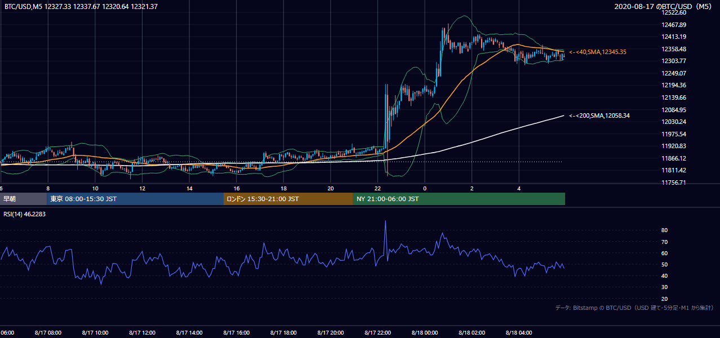
Task: Click the '8/18 02:00' date axis label
Action: [472, 332]
